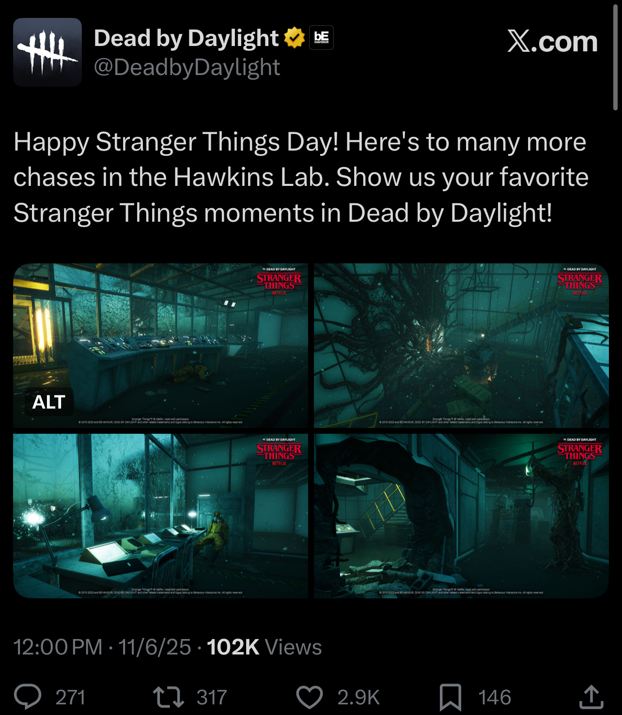View the corridor with yellow stairs screenshot

[x=461, y=516]
